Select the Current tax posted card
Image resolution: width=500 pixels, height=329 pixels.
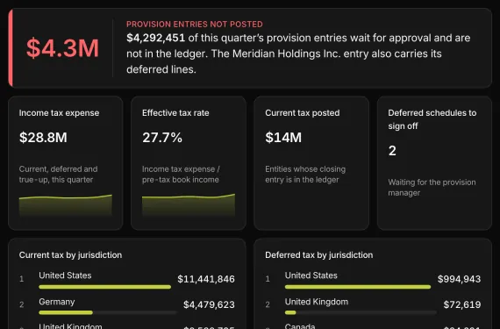click(311, 163)
